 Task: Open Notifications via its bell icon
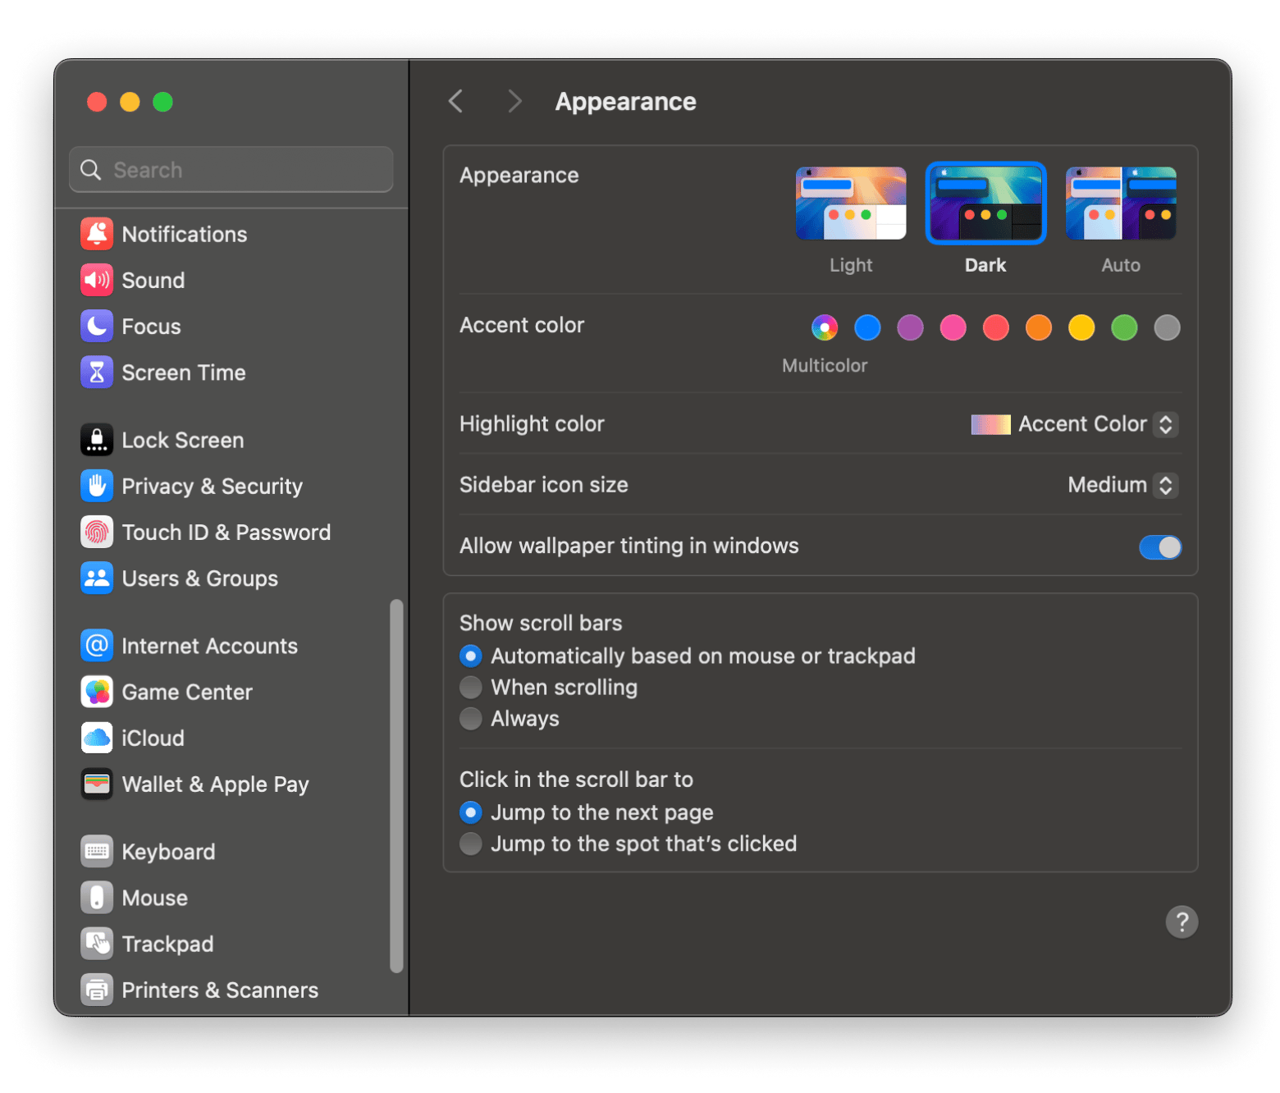(x=97, y=234)
